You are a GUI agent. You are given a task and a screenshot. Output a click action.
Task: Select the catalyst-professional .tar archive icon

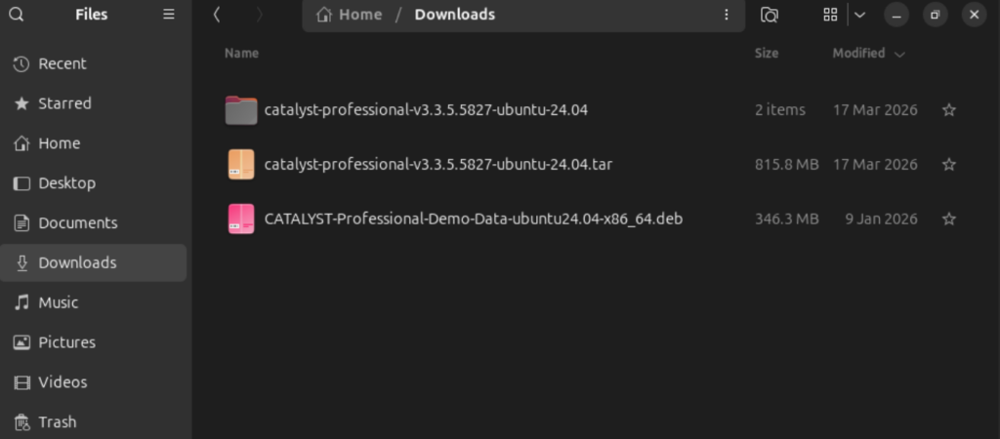241,165
